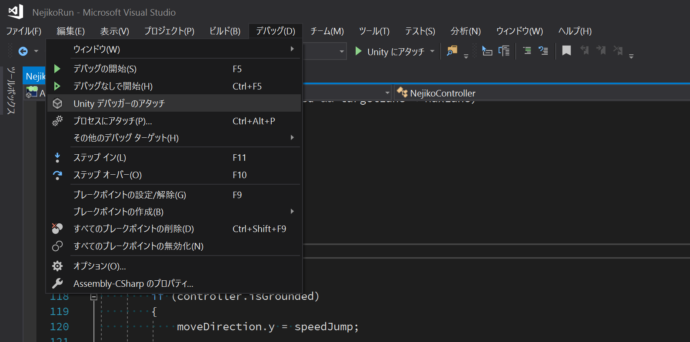The width and height of the screenshot is (690, 342).
Task: Choose プロセスにアタッチ(P)...
Action: tap(174, 121)
